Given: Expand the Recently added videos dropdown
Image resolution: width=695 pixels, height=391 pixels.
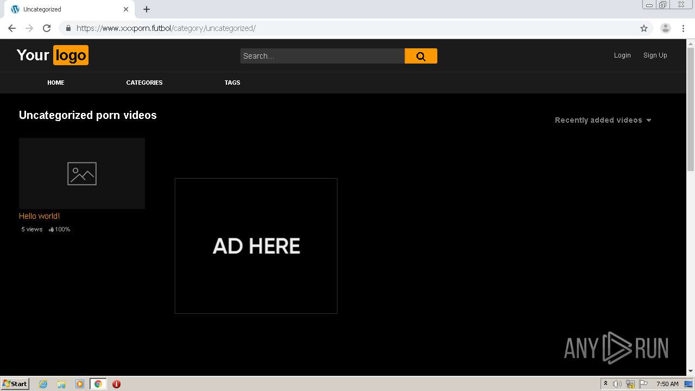Looking at the screenshot, I should point(603,120).
